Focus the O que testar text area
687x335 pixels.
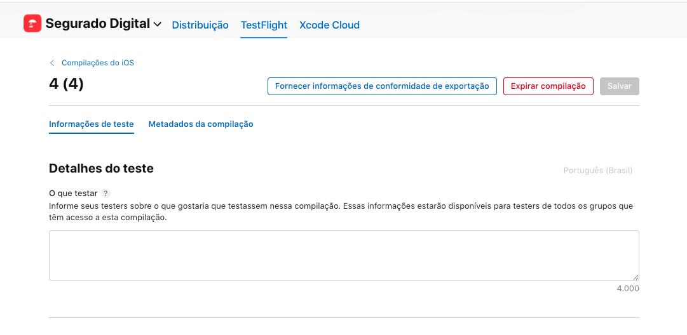(x=343, y=255)
